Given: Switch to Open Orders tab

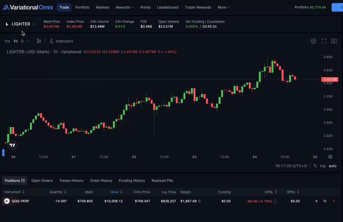Looking at the screenshot, I should click(x=42, y=181).
